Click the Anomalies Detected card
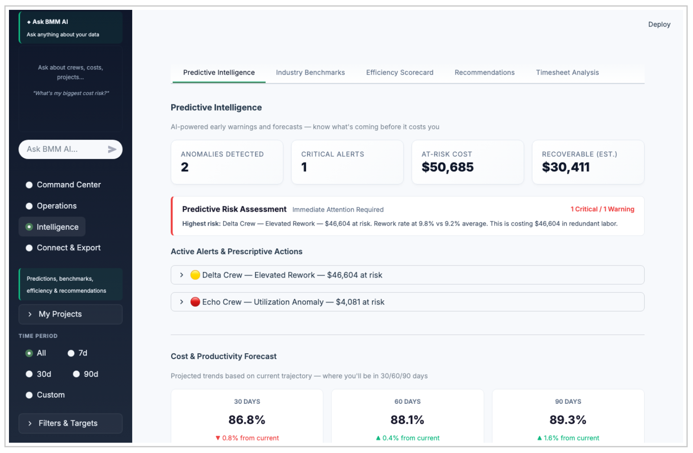This screenshot has width=693, height=453. tap(227, 162)
